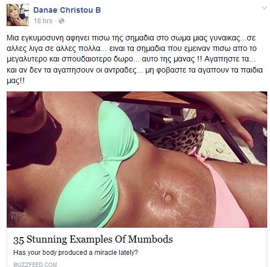Click the navel area of the preview photo
This screenshot has width=270, height=267.
tap(167, 198)
